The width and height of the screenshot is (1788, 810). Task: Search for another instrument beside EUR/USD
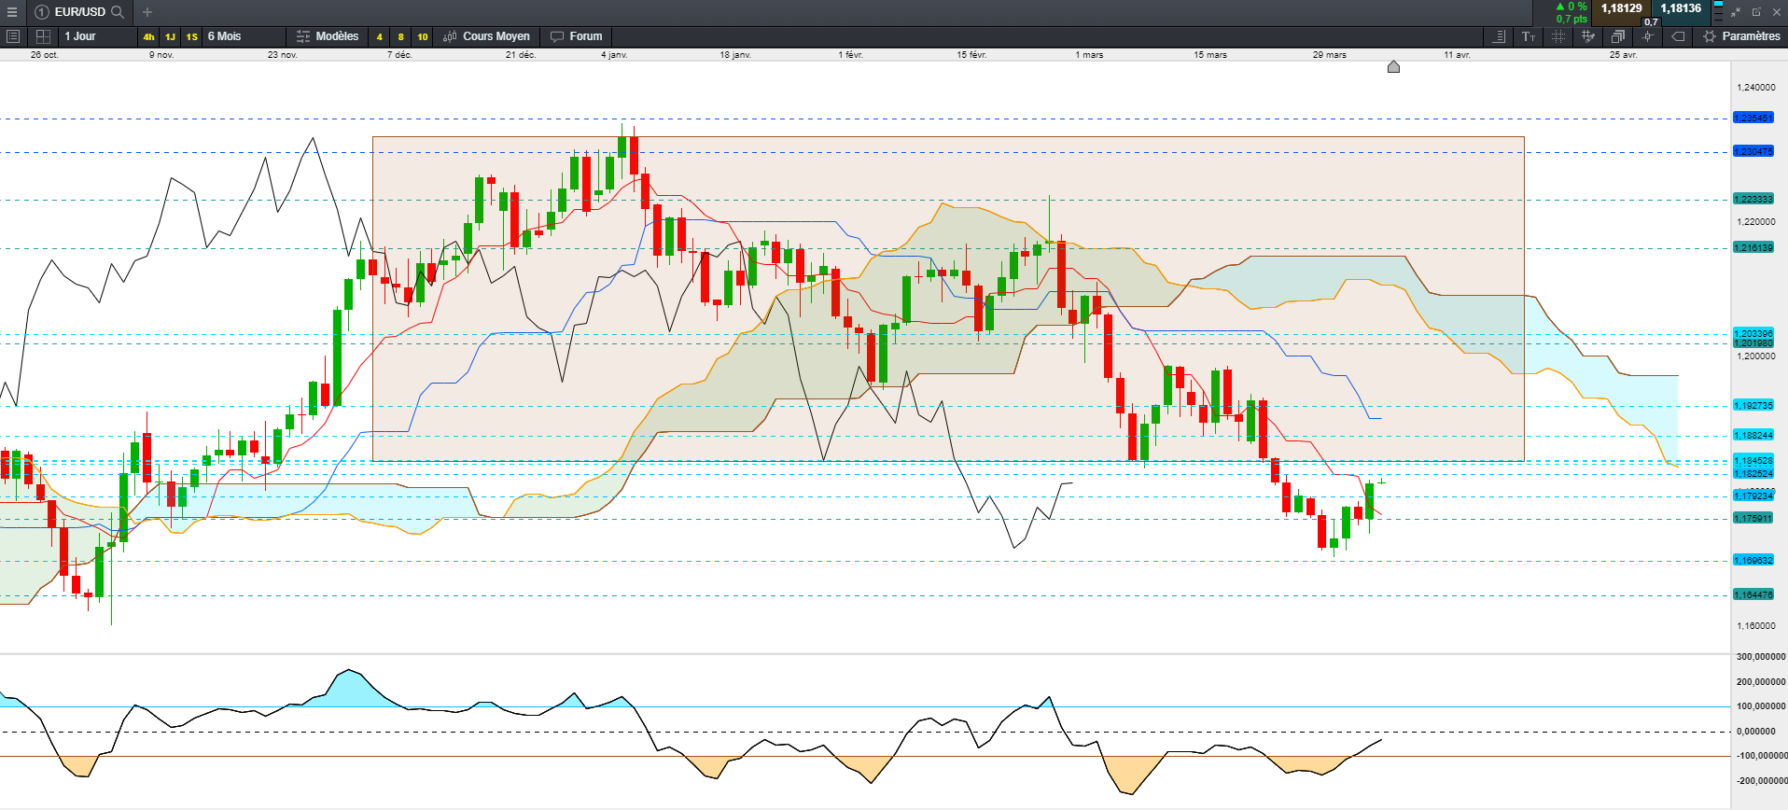[118, 12]
